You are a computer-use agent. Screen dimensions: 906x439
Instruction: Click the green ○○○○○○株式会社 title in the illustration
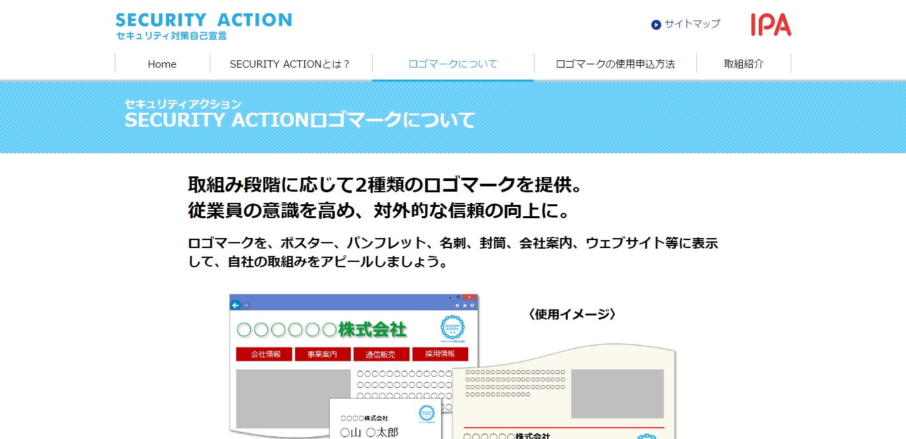pyautogui.click(x=322, y=329)
